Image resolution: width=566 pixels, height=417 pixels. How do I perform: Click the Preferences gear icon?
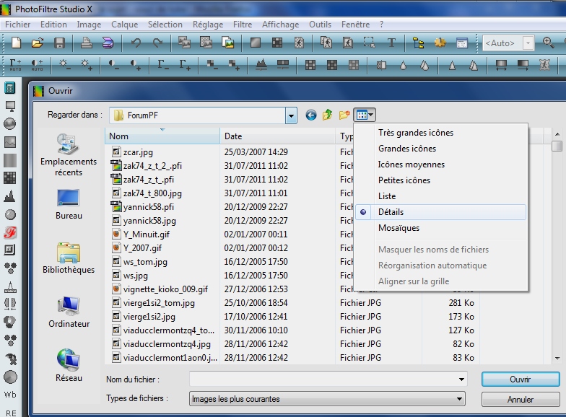pos(440,43)
